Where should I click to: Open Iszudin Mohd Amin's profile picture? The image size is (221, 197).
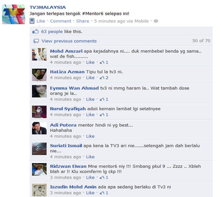tap(39, 190)
